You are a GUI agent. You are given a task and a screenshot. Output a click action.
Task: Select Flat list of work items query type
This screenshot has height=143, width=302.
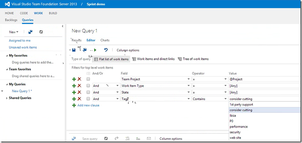point(111,59)
